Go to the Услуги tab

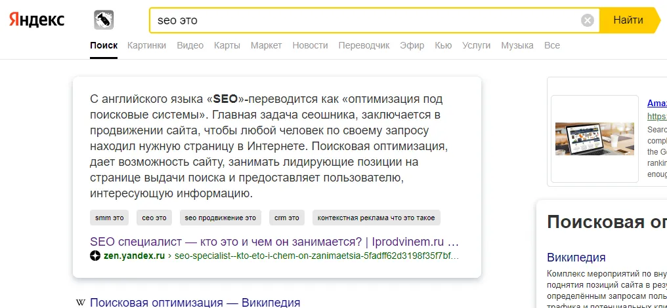click(x=477, y=45)
